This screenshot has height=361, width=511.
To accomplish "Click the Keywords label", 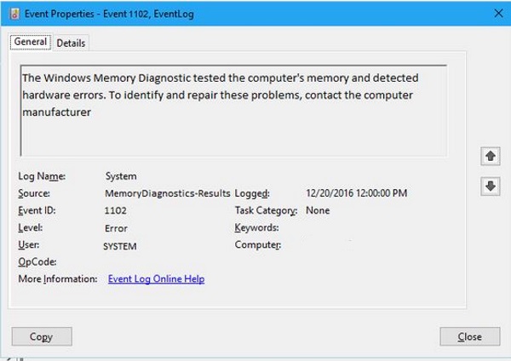I will (x=256, y=227).
